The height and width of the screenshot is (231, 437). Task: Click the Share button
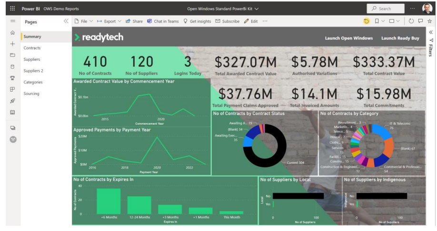pos(134,21)
